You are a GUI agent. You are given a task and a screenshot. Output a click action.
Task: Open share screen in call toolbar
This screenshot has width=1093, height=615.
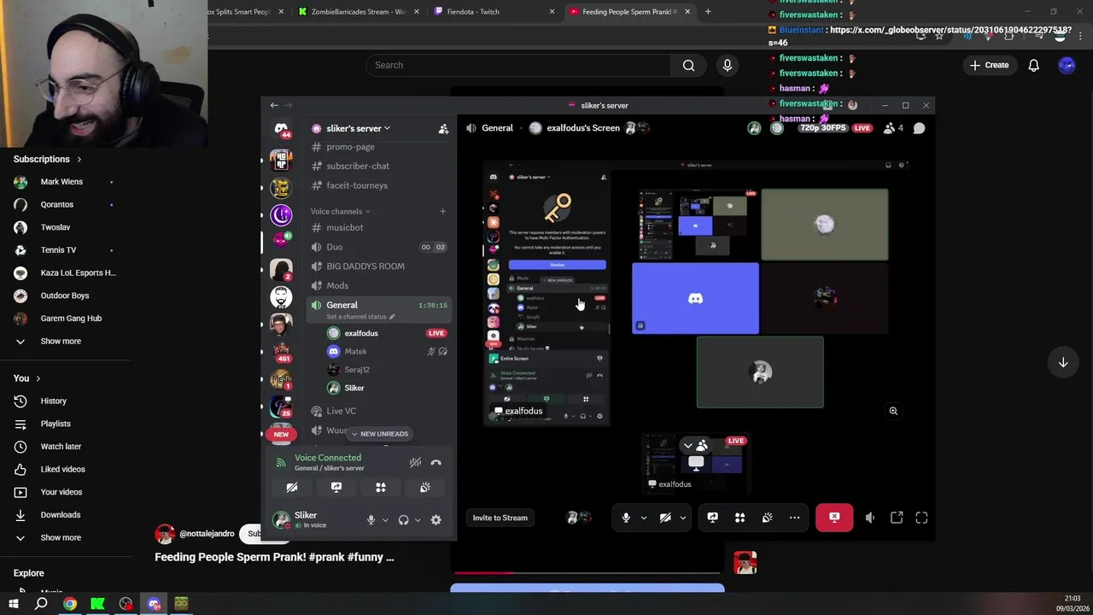coord(713,518)
